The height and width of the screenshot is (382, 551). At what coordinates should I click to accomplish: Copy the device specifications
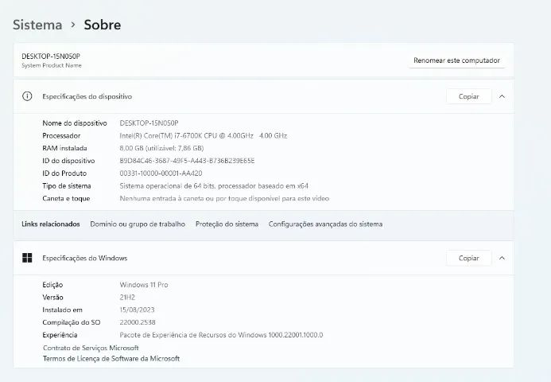pos(469,96)
